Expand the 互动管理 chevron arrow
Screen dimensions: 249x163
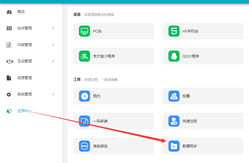[x=53, y=61]
